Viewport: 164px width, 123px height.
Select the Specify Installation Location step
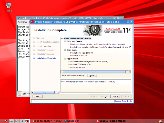pos(48,42)
